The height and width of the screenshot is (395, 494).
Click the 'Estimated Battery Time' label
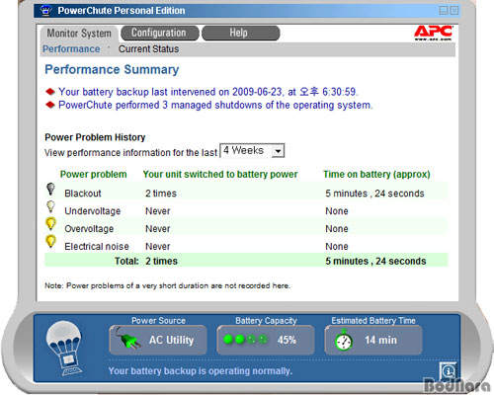pyautogui.click(x=373, y=320)
